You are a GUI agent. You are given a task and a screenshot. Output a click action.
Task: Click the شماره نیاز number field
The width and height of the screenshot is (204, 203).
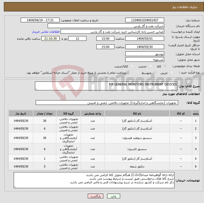pos(144,20)
